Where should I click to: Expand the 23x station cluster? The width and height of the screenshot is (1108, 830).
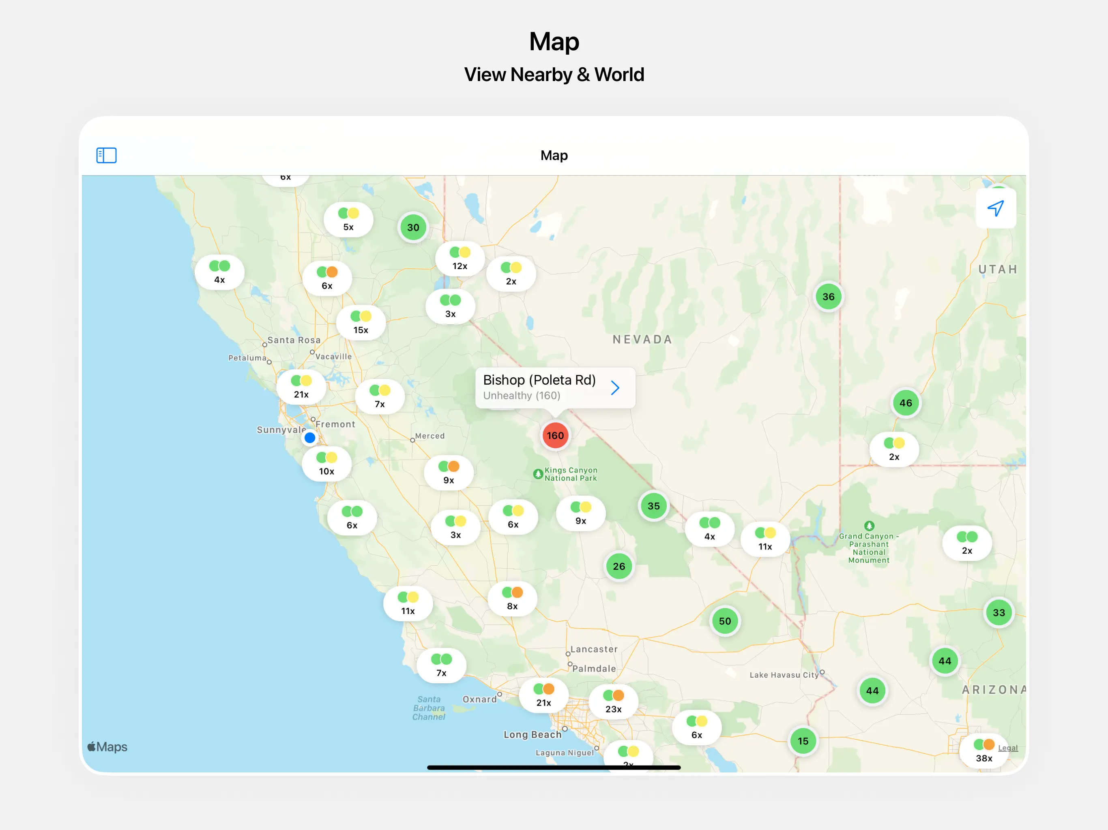tap(613, 702)
